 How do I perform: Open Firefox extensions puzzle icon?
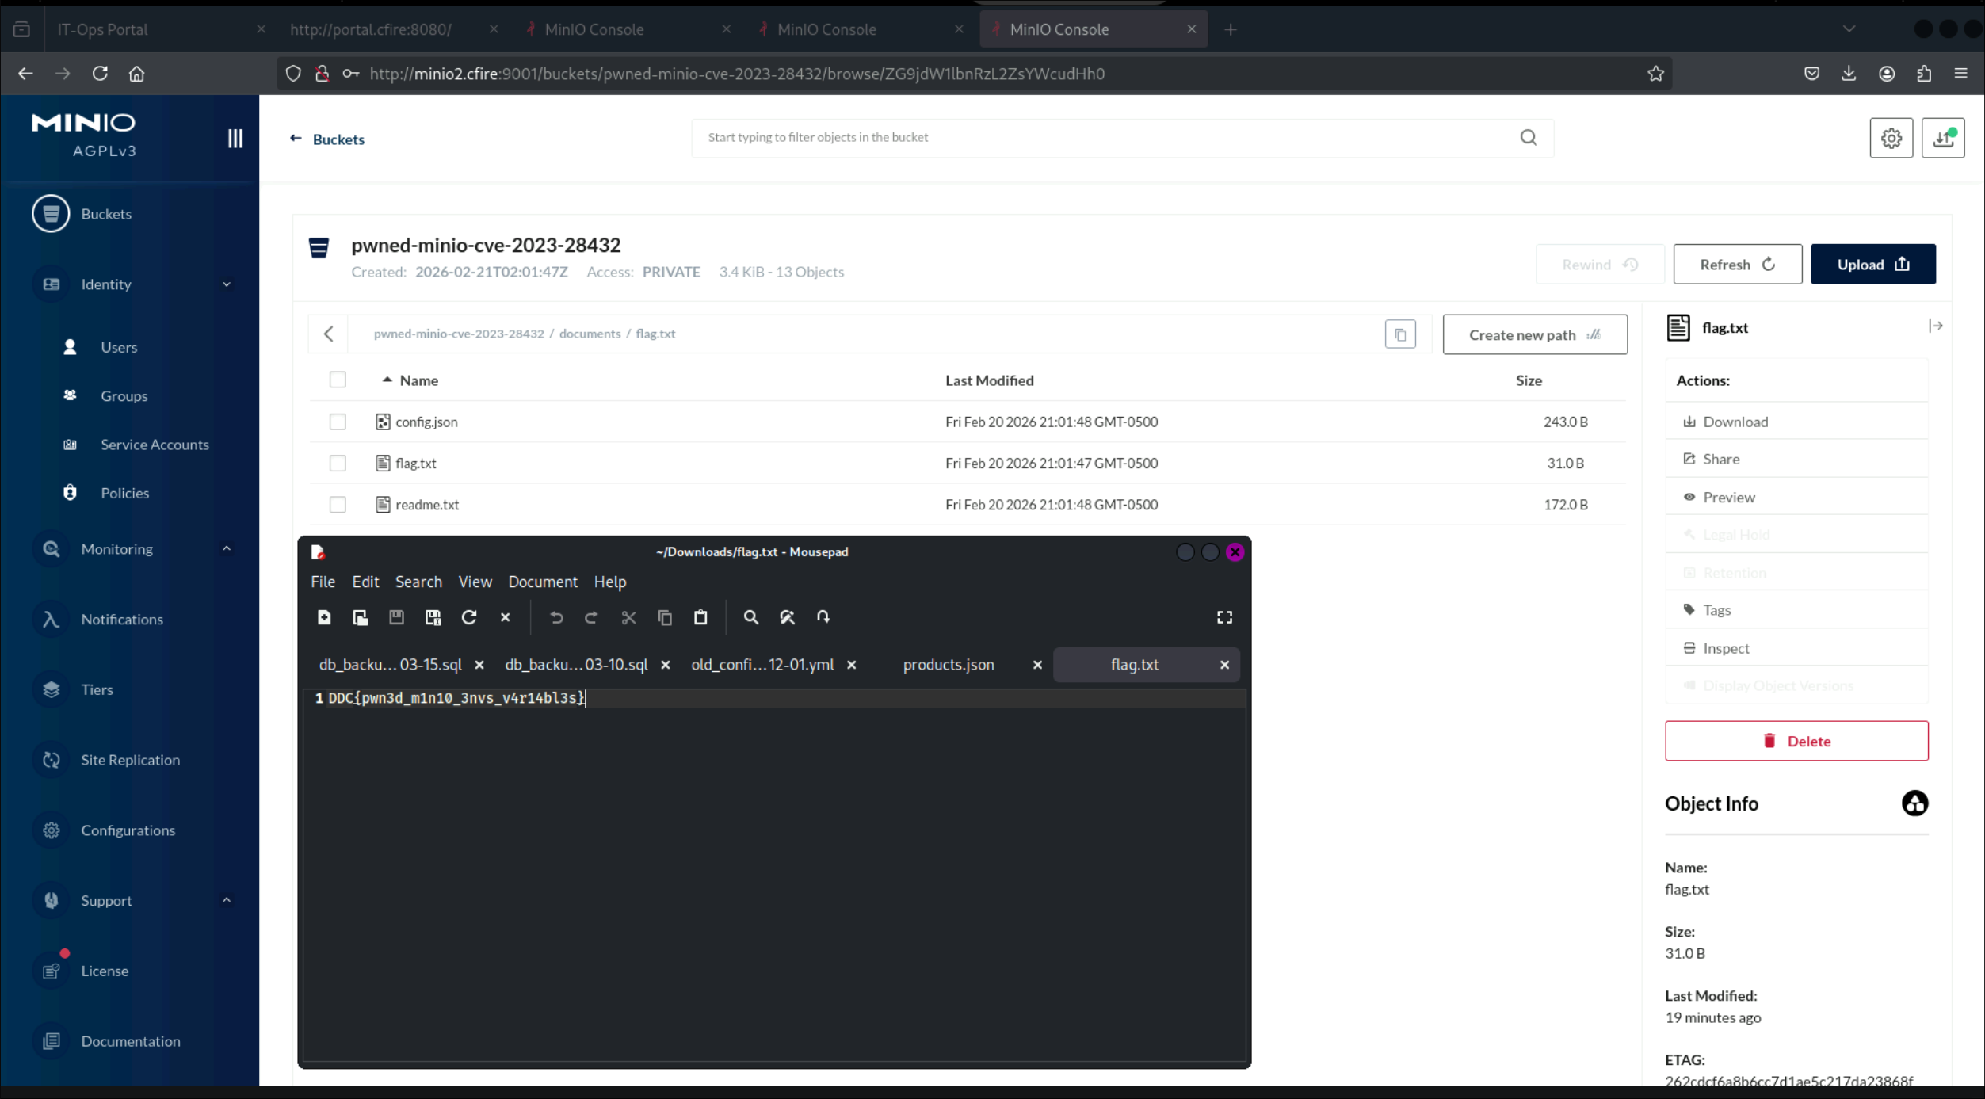[1924, 74]
